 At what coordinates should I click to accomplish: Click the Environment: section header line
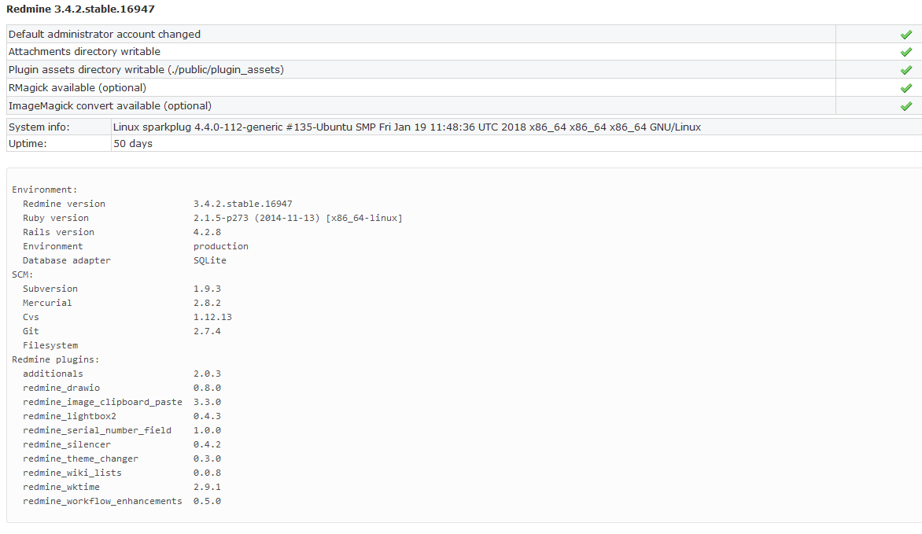point(45,190)
